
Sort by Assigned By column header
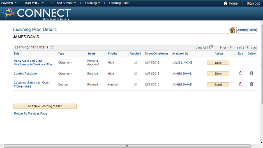[180, 53]
